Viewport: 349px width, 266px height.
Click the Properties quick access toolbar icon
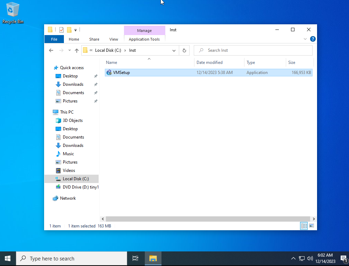(x=61, y=30)
